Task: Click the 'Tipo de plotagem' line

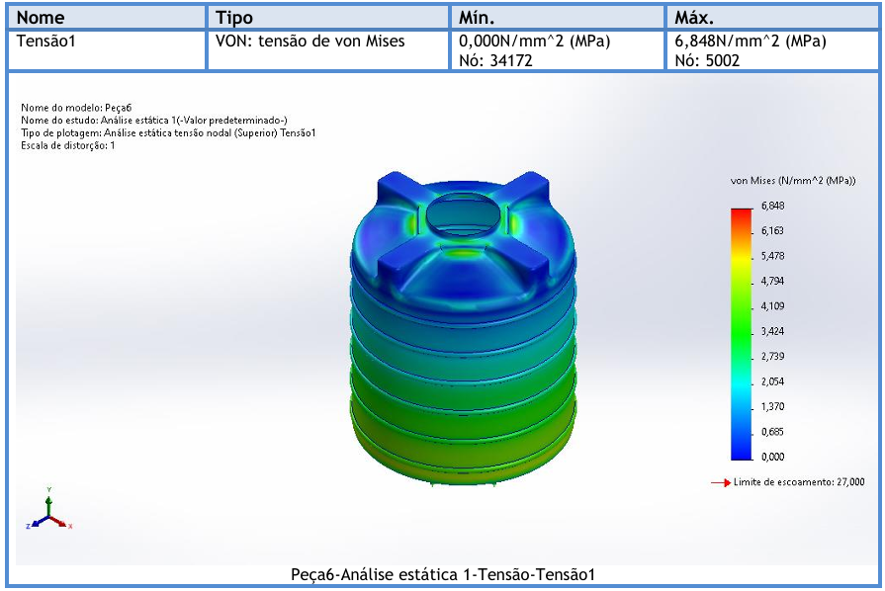Action: point(168,133)
